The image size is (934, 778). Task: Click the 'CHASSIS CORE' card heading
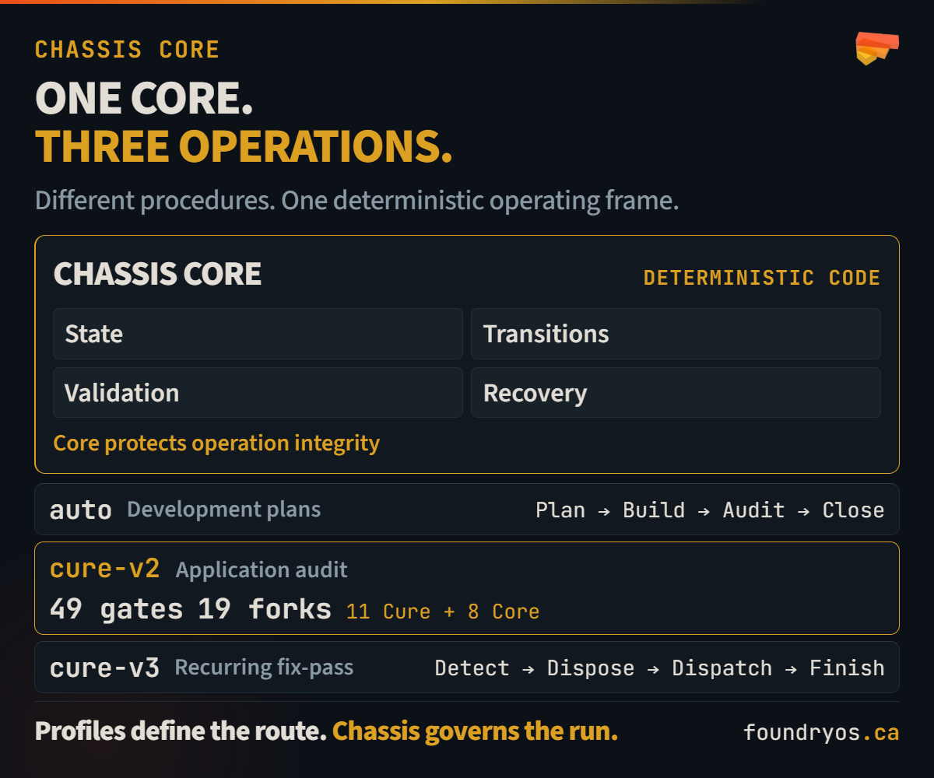(x=157, y=275)
